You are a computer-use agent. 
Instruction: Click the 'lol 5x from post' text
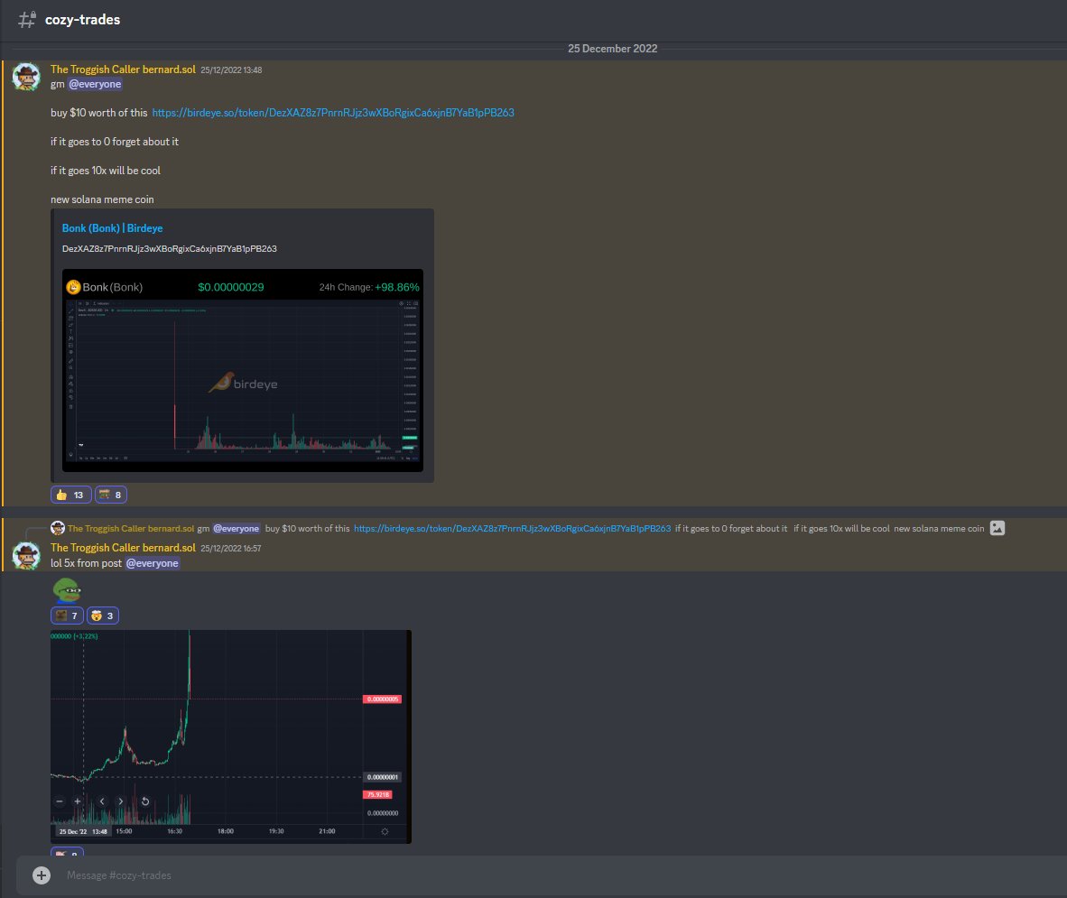[87, 563]
